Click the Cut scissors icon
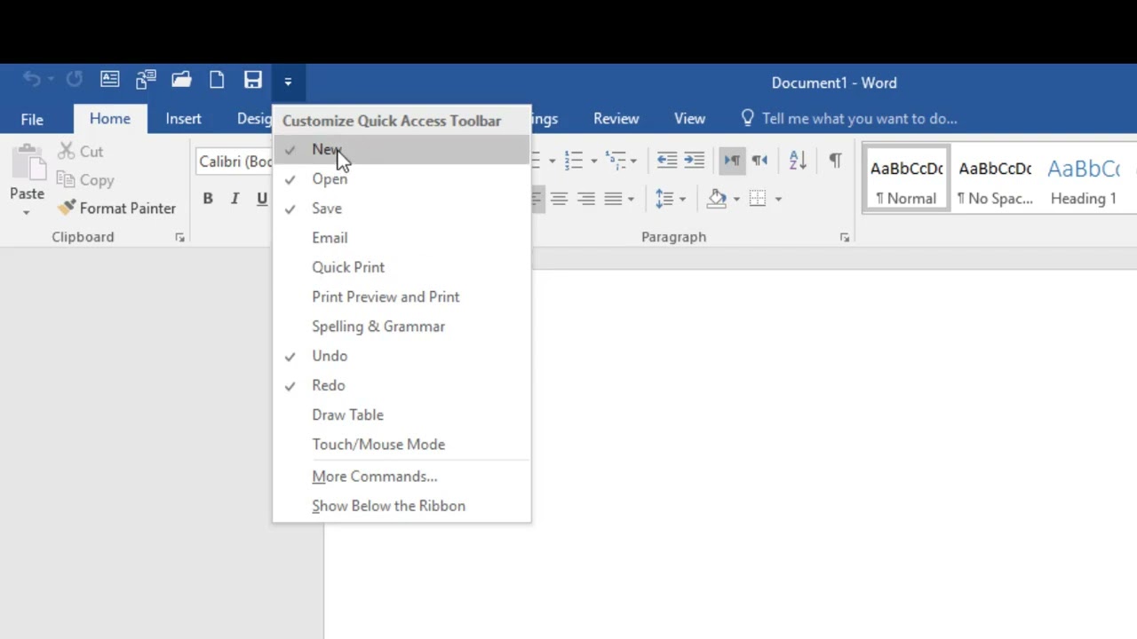The image size is (1137, 639). click(67, 152)
